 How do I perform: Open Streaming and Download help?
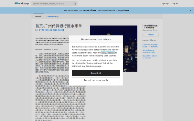tap(148, 51)
